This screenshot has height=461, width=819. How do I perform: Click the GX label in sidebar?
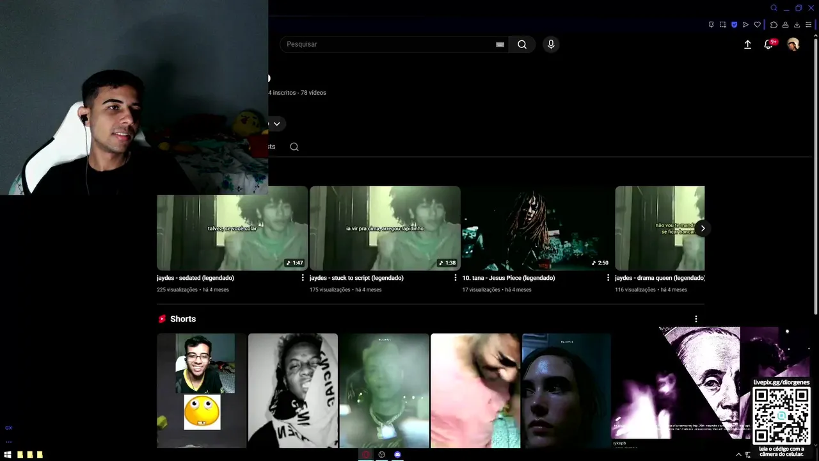[x=8, y=428]
